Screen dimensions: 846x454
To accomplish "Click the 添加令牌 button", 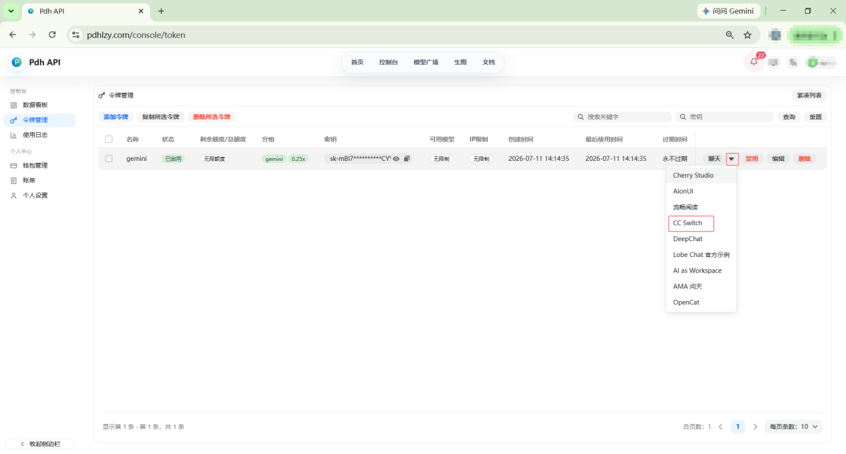I will (116, 117).
